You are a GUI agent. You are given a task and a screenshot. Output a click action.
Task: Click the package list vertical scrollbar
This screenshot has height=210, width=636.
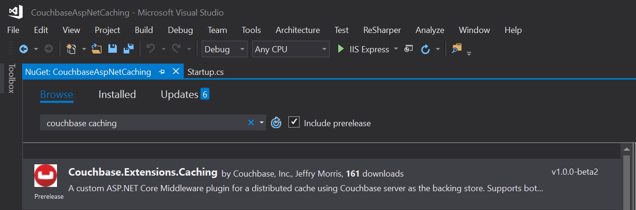tap(627, 182)
